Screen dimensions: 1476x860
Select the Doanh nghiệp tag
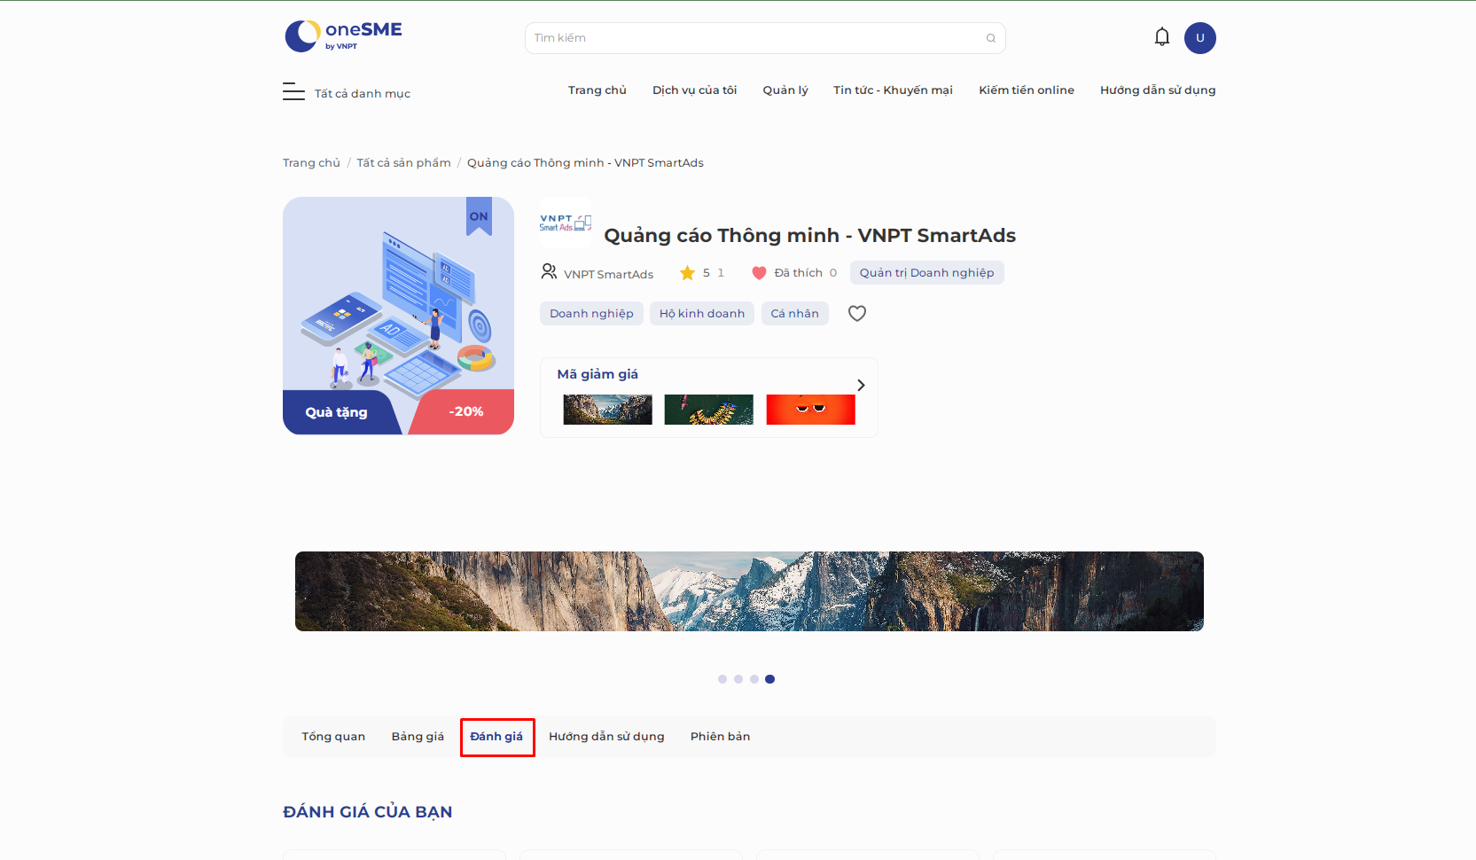(x=591, y=314)
